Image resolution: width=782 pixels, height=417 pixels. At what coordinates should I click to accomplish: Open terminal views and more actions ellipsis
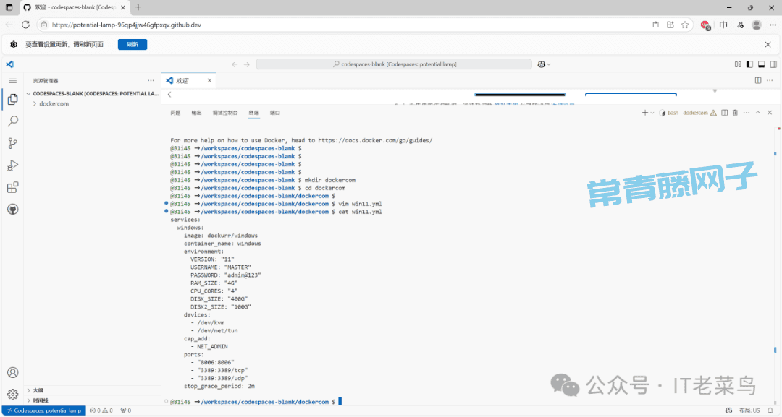(747, 113)
